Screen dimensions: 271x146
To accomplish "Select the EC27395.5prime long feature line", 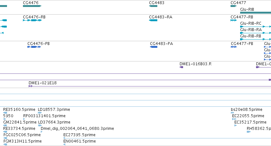I will 167,138.
